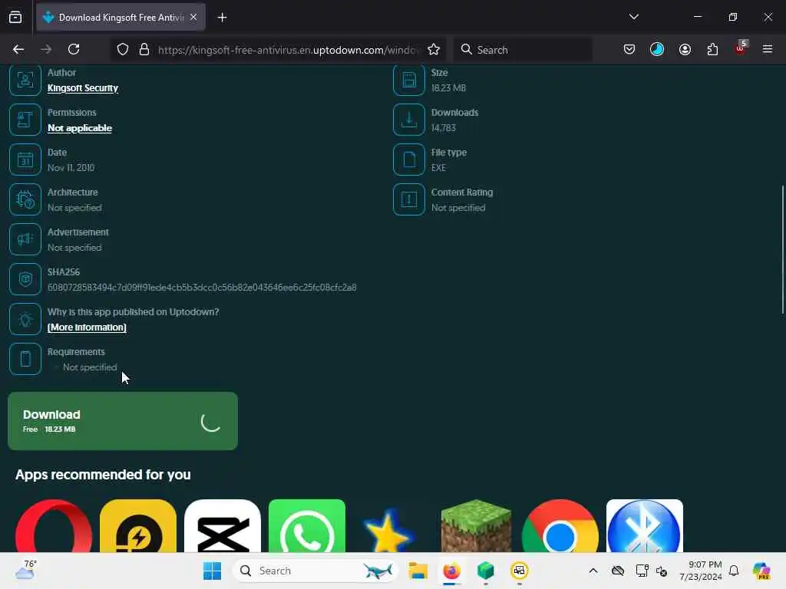Viewport: 786px width, 589px height.
Task: Open the Firefox hamburger menu
Action: point(768,49)
